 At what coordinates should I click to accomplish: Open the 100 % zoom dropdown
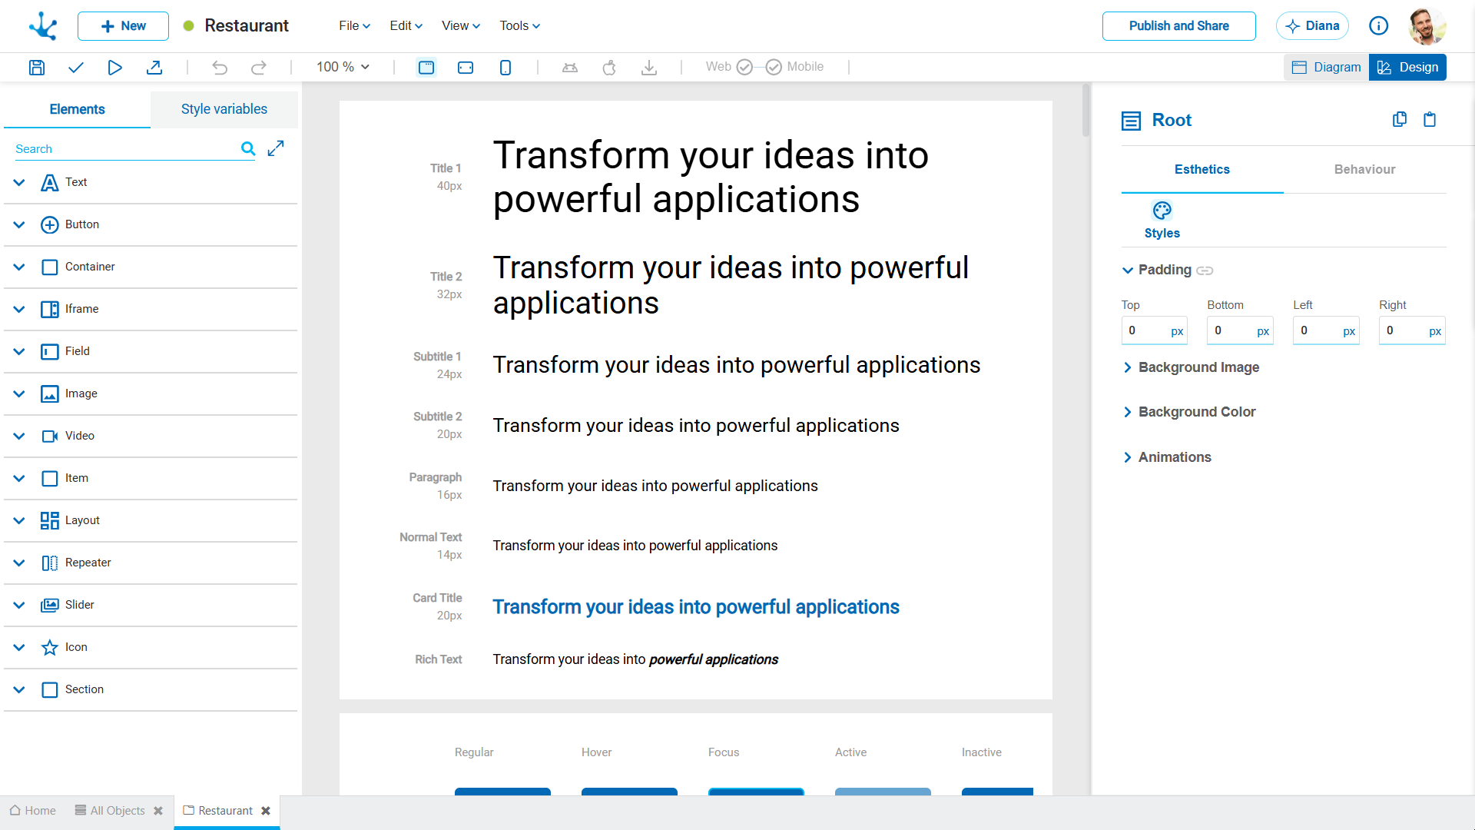click(343, 67)
